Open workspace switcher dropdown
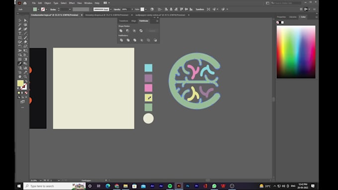The height and width of the screenshot is (190, 338). 267,3
